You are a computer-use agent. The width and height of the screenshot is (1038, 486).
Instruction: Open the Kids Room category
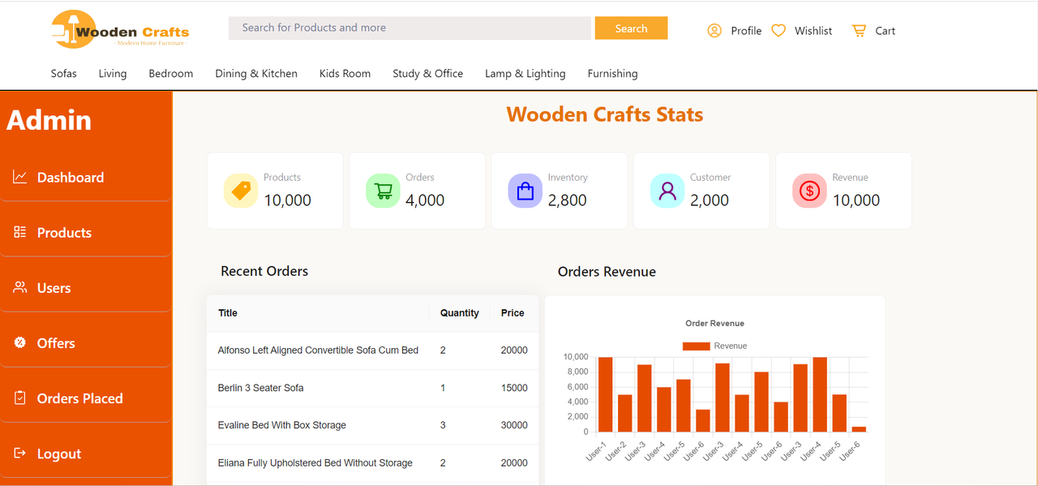345,73
